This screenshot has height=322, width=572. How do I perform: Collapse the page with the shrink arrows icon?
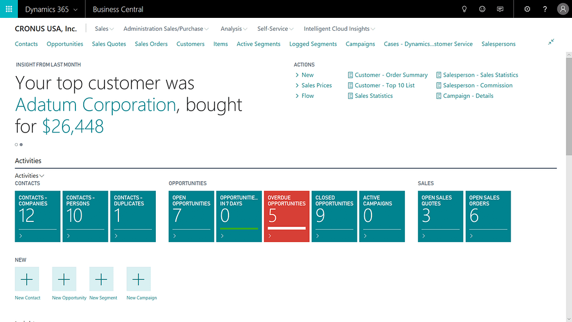click(551, 42)
